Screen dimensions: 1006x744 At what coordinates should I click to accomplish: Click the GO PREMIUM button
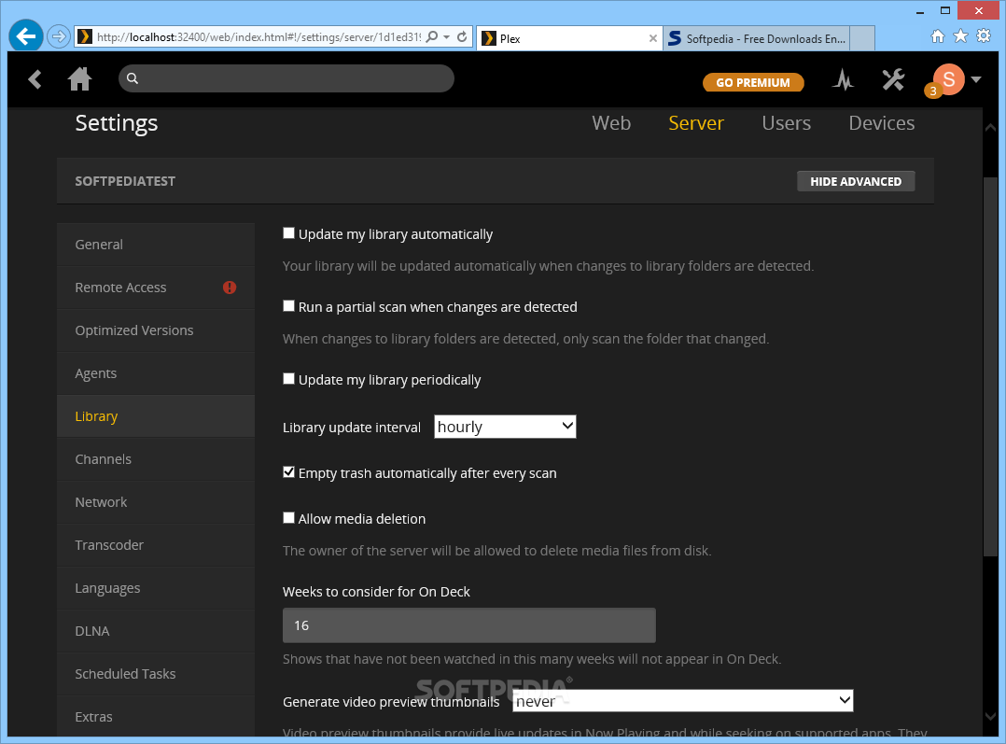753,82
